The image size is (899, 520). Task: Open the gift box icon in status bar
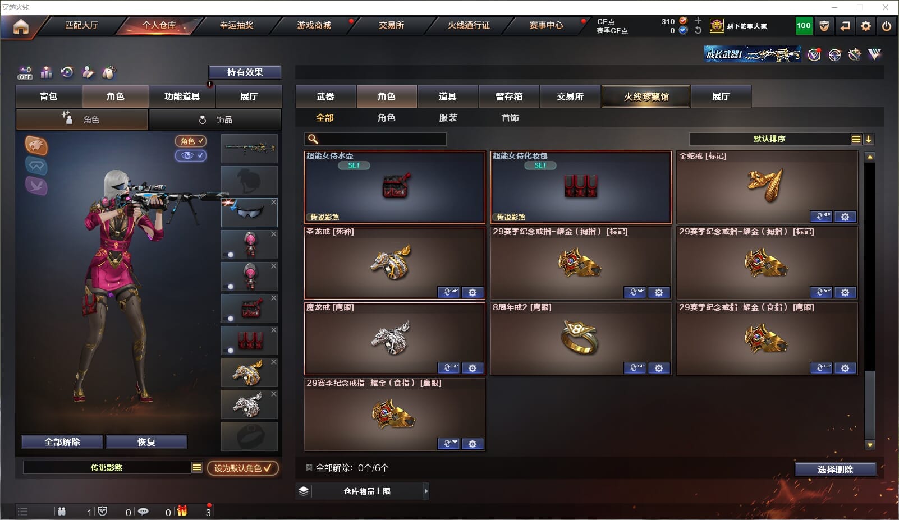pos(182,511)
